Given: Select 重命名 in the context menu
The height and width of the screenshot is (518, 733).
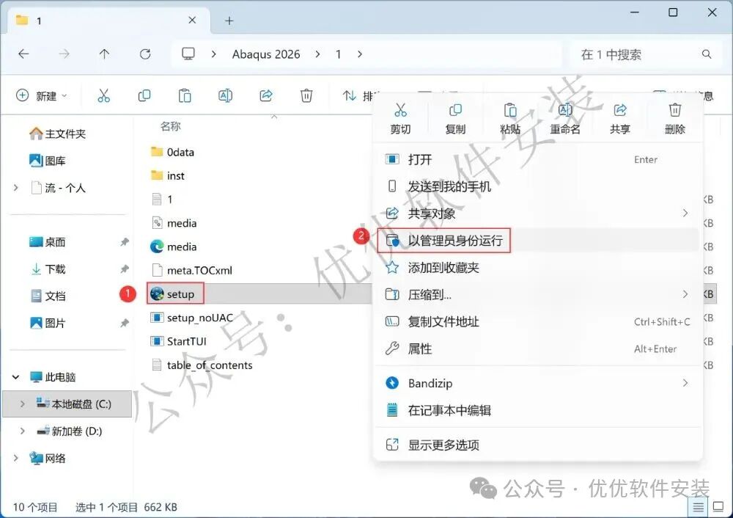Looking at the screenshot, I should point(564,118).
